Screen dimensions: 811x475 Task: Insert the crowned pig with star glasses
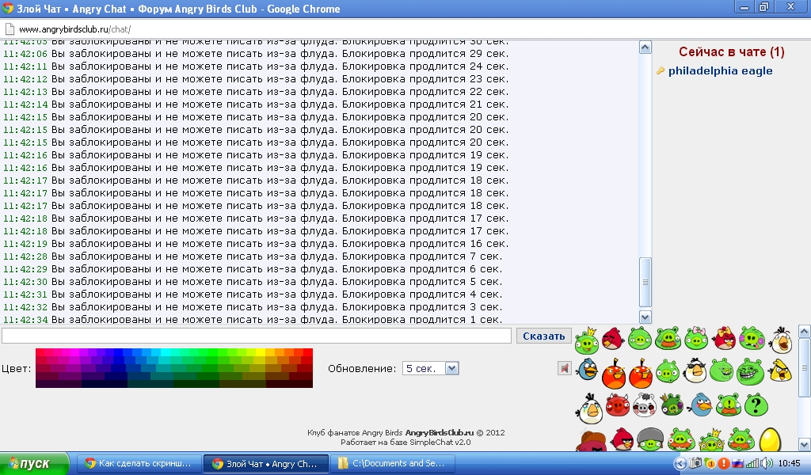click(711, 440)
